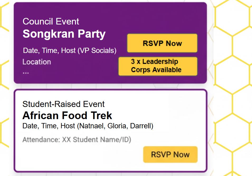Click the Corps Available text line
Screen dimensions: 252x176
coord(156,70)
